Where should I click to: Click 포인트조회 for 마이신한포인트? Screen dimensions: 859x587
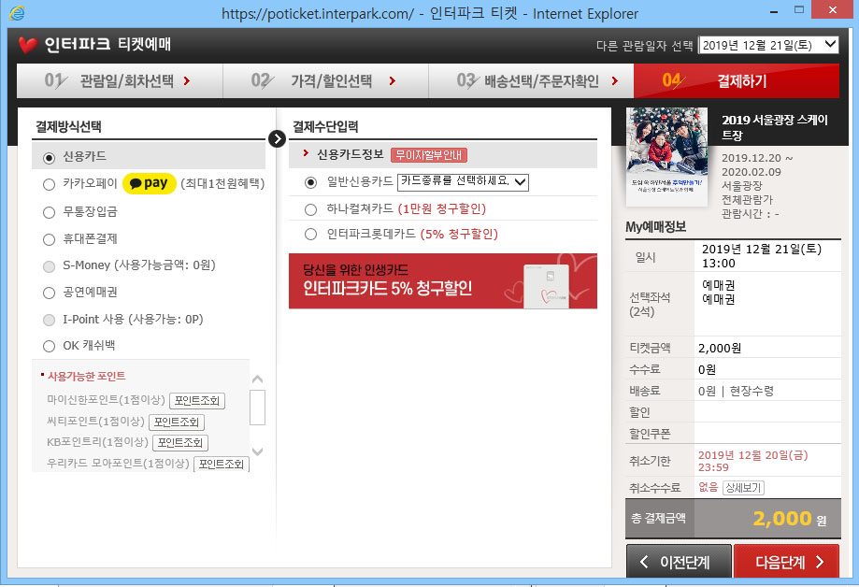[x=197, y=401]
